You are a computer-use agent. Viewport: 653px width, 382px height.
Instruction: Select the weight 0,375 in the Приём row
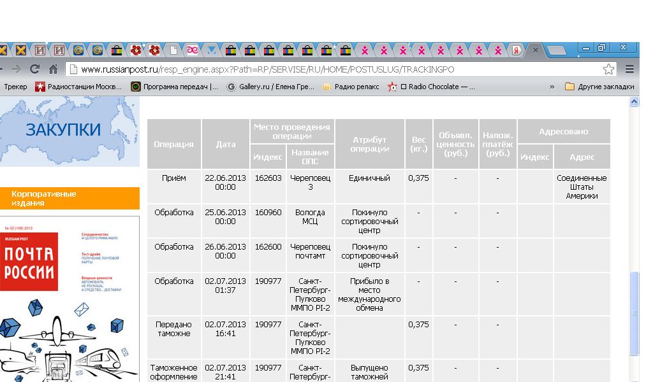click(x=418, y=186)
